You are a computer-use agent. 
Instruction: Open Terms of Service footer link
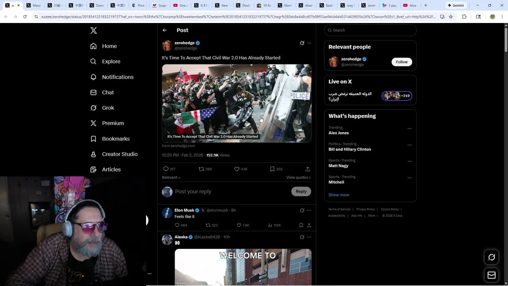(x=339, y=209)
